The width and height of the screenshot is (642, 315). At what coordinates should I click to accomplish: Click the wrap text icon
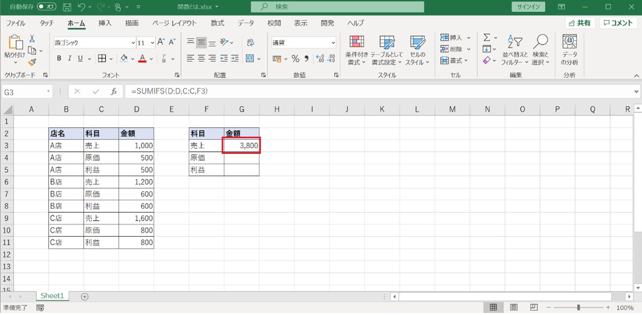(250, 42)
